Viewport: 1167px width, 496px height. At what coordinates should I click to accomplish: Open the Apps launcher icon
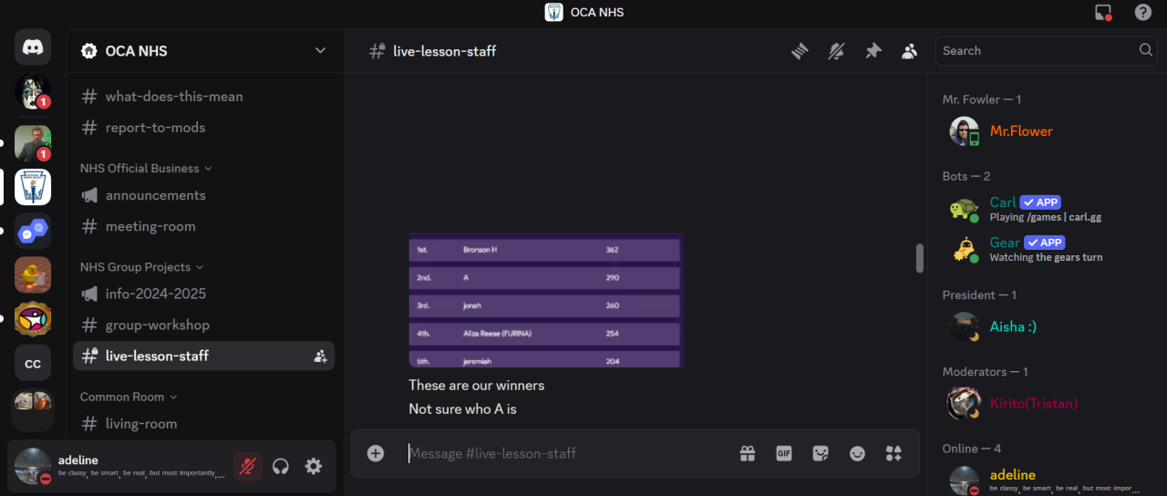coord(893,453)
